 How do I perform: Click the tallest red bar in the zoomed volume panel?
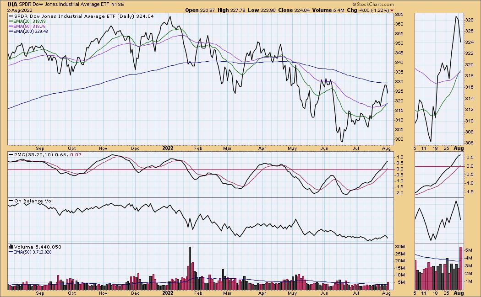click(461, 268)
